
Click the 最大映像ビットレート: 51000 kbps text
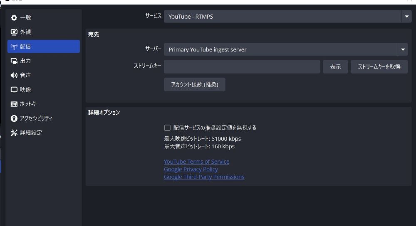pyautogui.click(x=203, y=139)
